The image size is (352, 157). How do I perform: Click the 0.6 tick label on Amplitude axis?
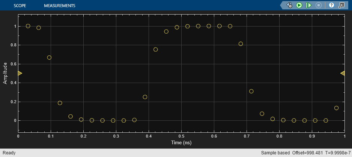point(13,64)
